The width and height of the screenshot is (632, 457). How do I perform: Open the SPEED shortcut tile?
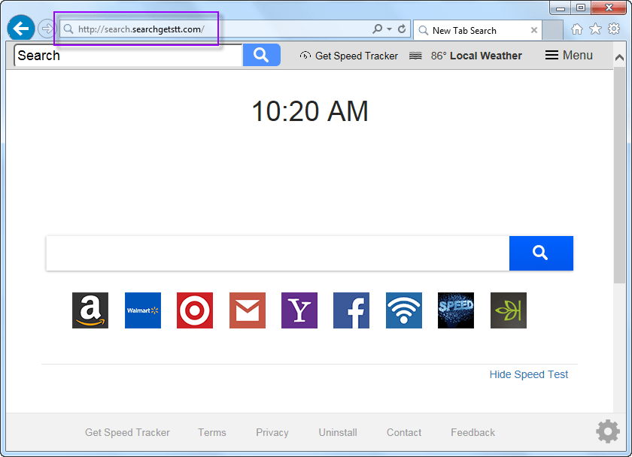[x=456, y=310]
